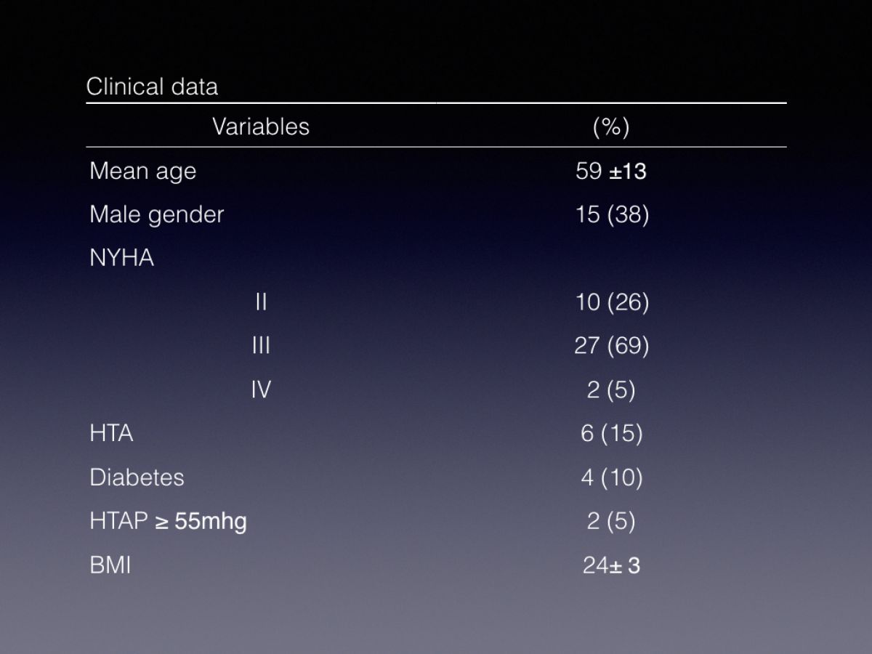Click the 'BMI' row label

pyautogui.click(x=110, y=565)
